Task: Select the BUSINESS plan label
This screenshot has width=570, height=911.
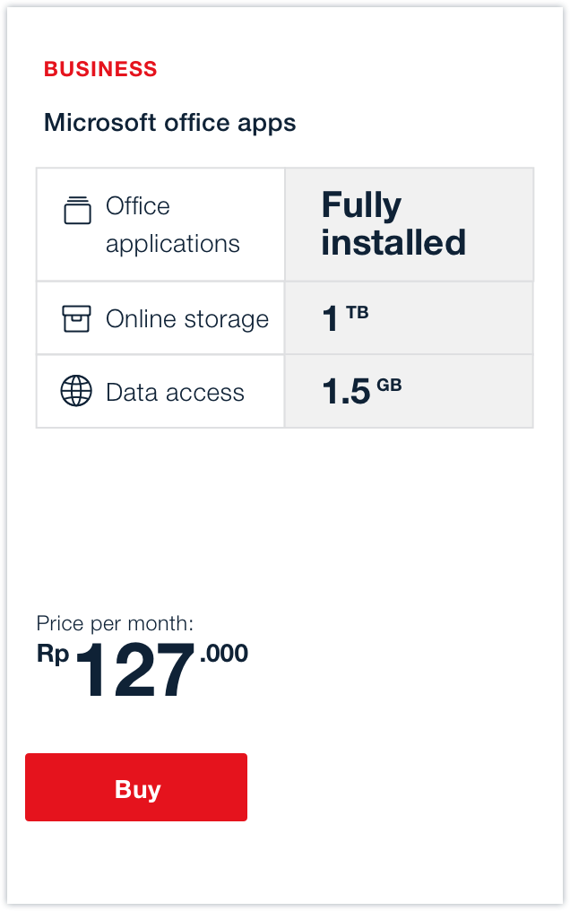Action: click(x=100, y=69)
